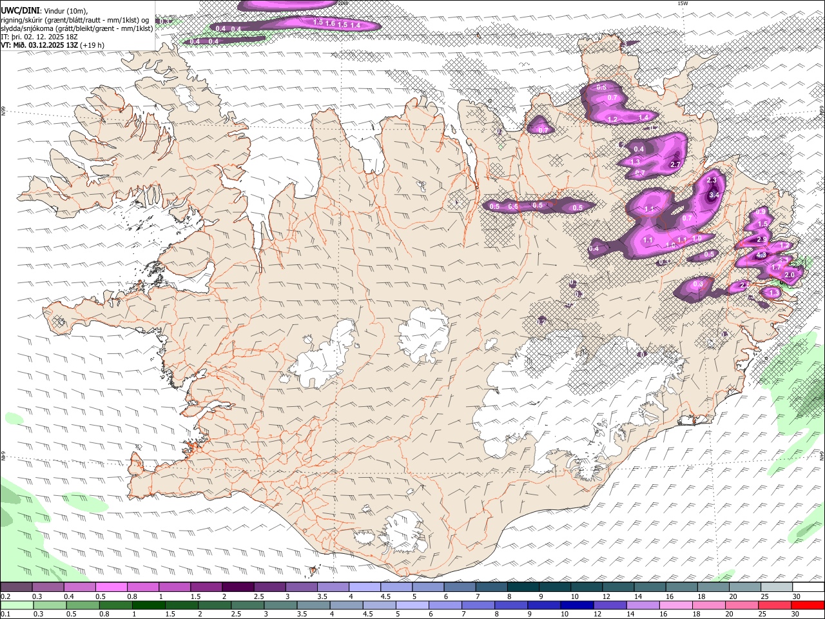
Task: Click the '4.5' label in the snow scale
Action: (385, 596)
